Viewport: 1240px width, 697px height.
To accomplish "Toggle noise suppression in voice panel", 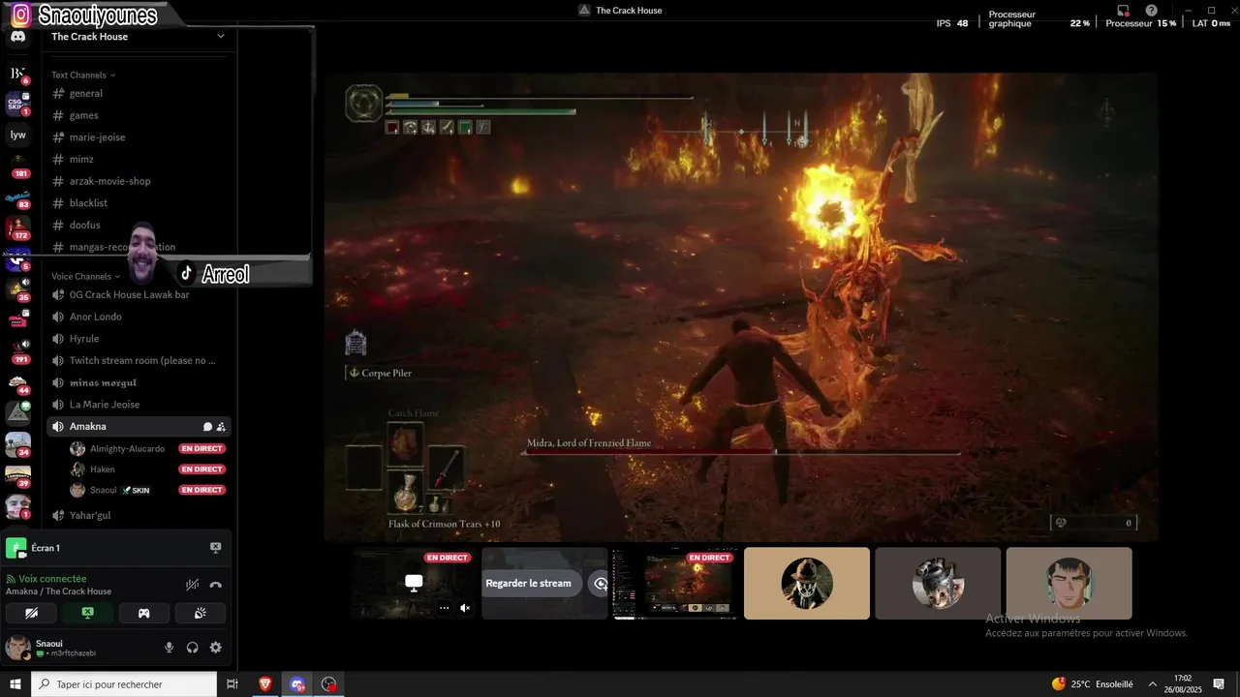I will 193,585.
